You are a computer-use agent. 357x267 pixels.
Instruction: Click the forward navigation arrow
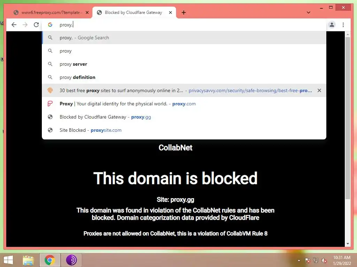point(25,25)
